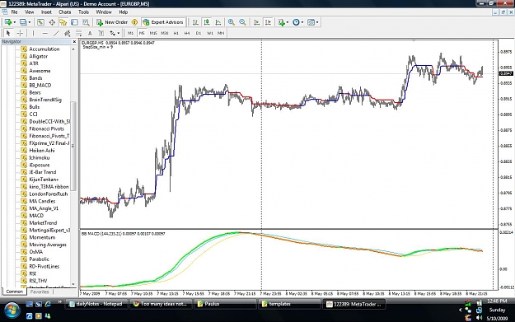Select the Equidistant Channel tool
Screen dimensions: 515x322
[68, 33]
